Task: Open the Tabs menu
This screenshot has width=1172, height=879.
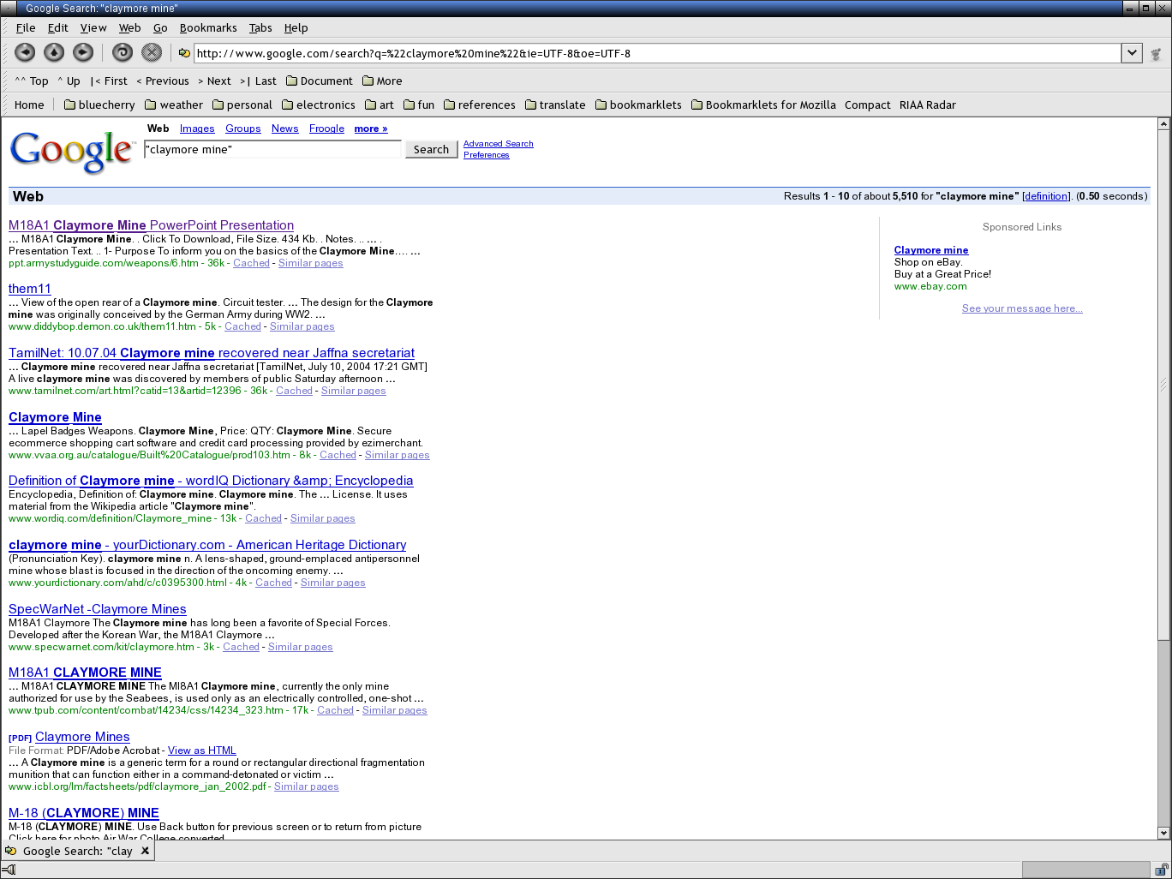Action: click(x=260, y=27)
